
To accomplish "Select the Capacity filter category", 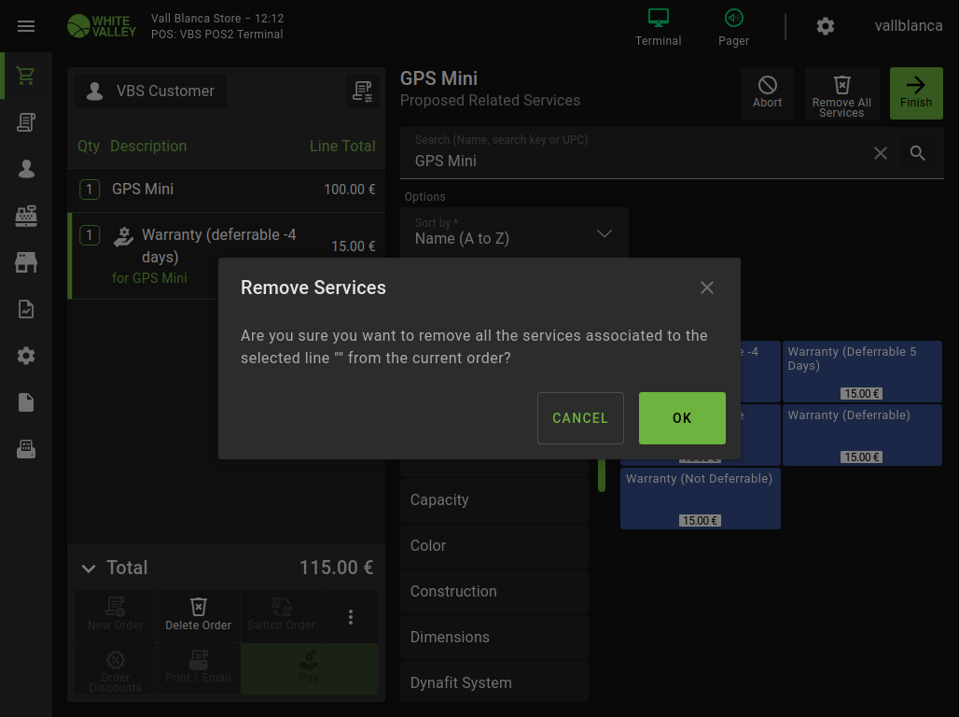I will (494, 500).
